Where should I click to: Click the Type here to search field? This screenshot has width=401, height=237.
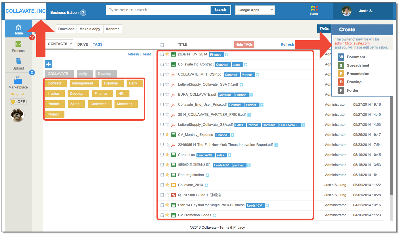159,10
